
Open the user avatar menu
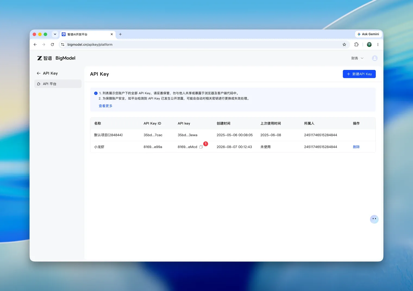click(375, 58)
